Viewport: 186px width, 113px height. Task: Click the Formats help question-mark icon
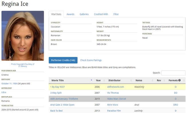pos(179,80)
